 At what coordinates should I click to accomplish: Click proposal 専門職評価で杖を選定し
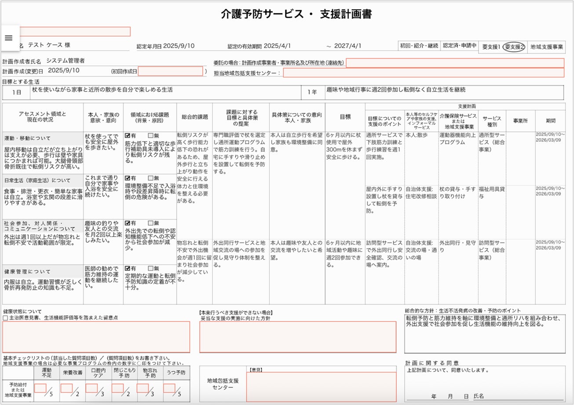coord(240,153)
